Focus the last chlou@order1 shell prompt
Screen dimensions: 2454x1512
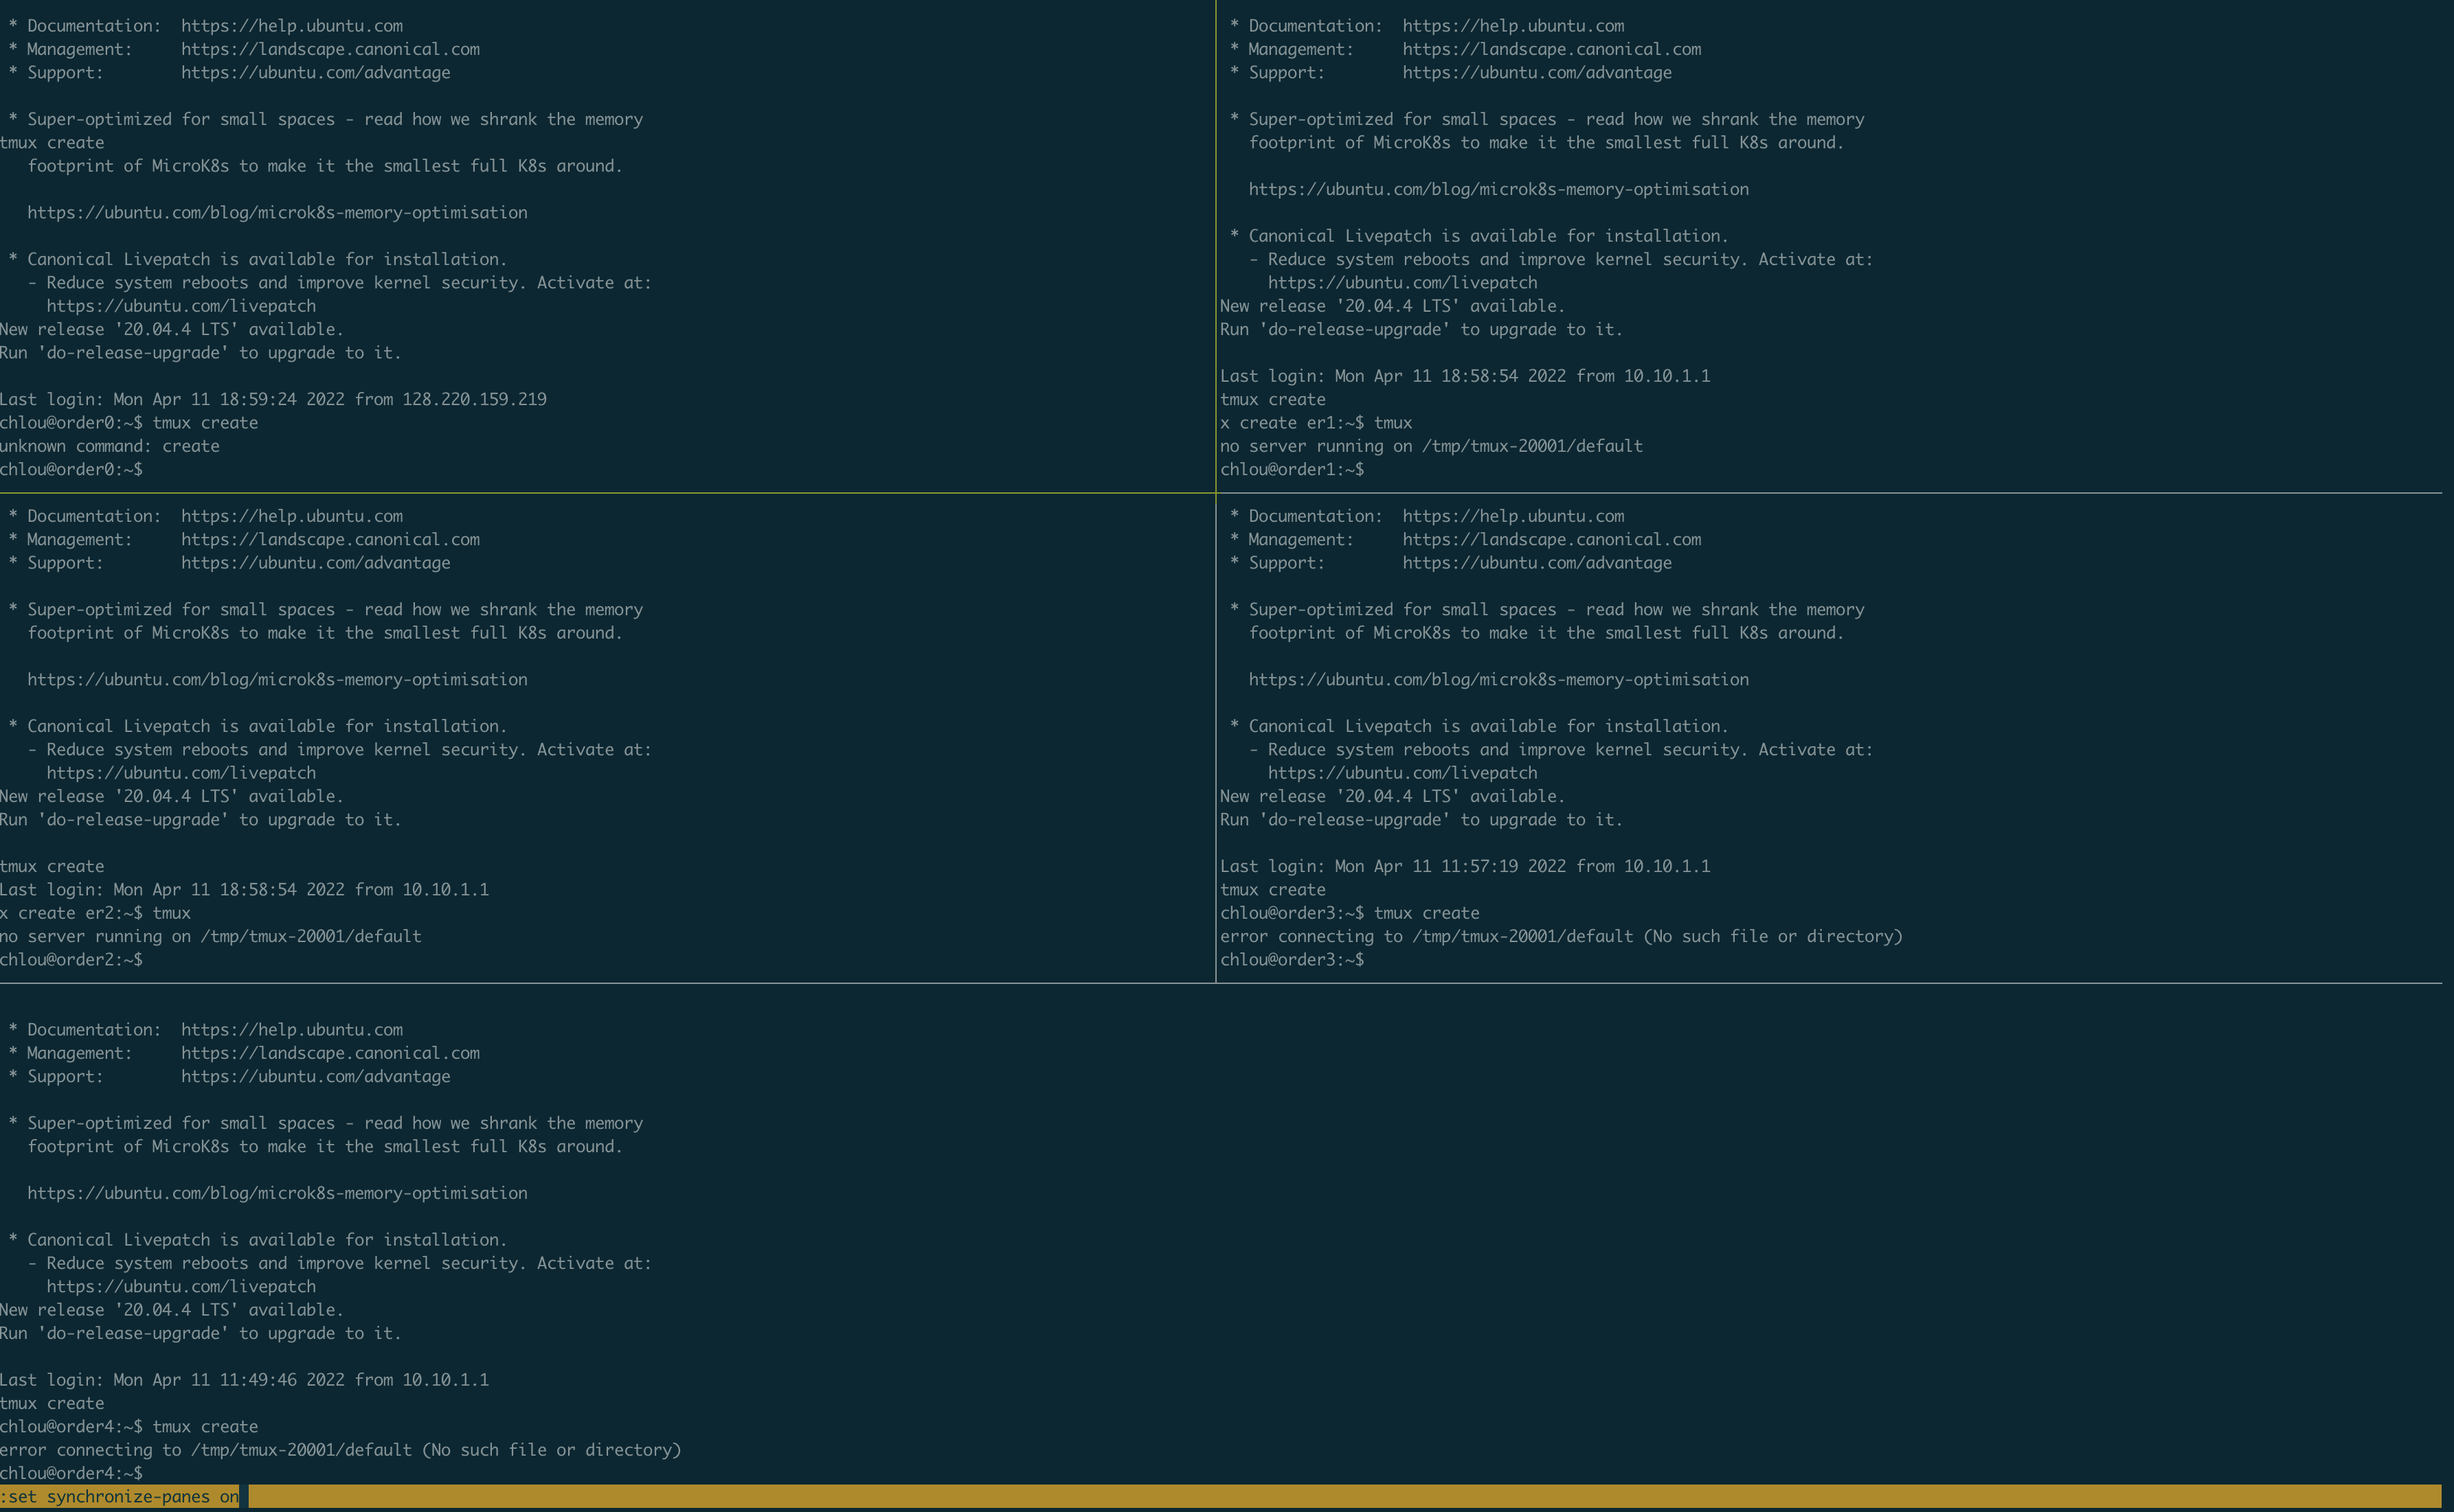tap(1292, 469)
